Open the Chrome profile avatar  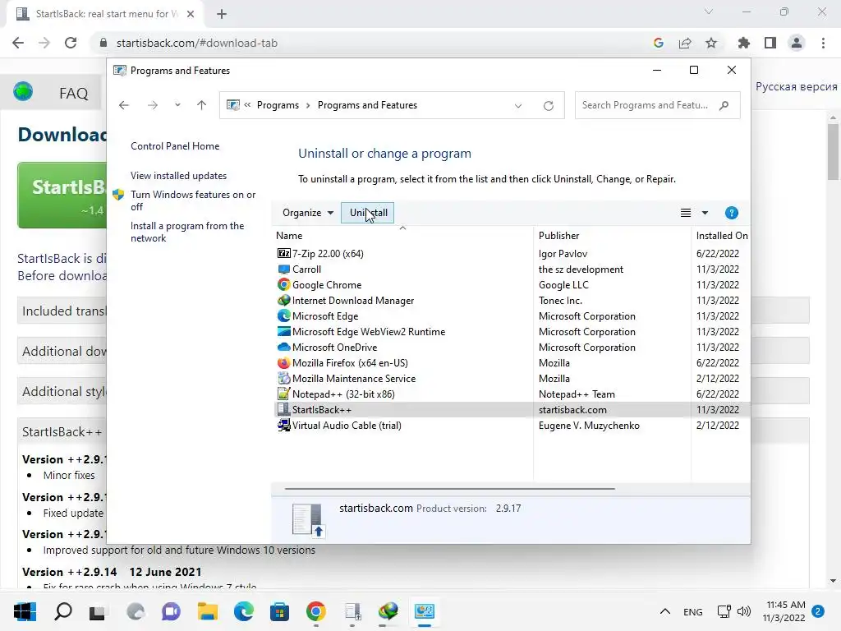point(797,43)
